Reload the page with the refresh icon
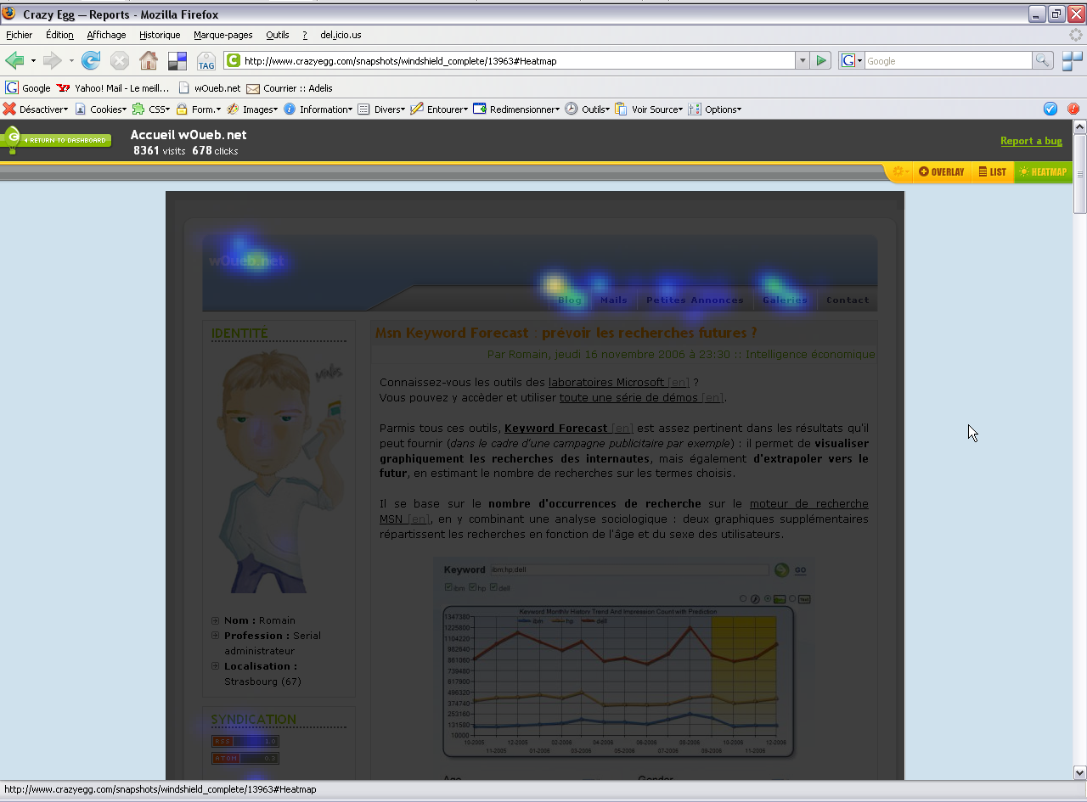The height and width of the screenshot is (802, 1087). pos(91,60)
